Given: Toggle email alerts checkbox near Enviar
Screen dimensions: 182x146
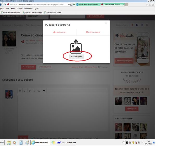Looking at the screenshot, I should 32,138.
